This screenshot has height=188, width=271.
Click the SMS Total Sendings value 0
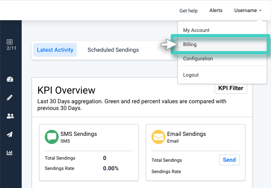coord(105,158)
